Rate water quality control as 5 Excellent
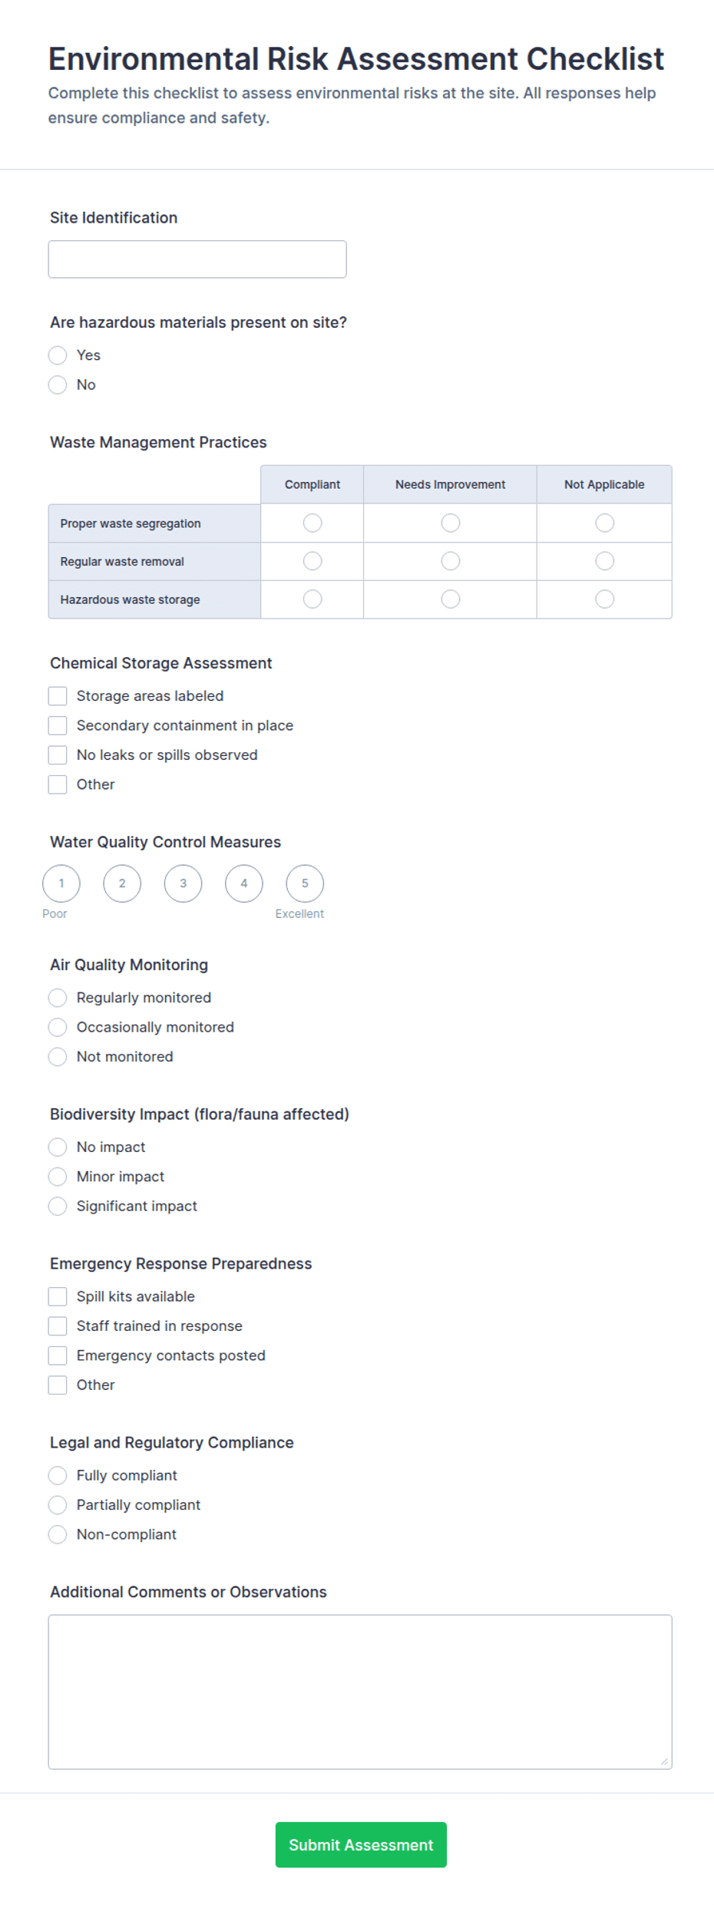The width and height of the screenshot is (714, 1905). tap(305, 883)
